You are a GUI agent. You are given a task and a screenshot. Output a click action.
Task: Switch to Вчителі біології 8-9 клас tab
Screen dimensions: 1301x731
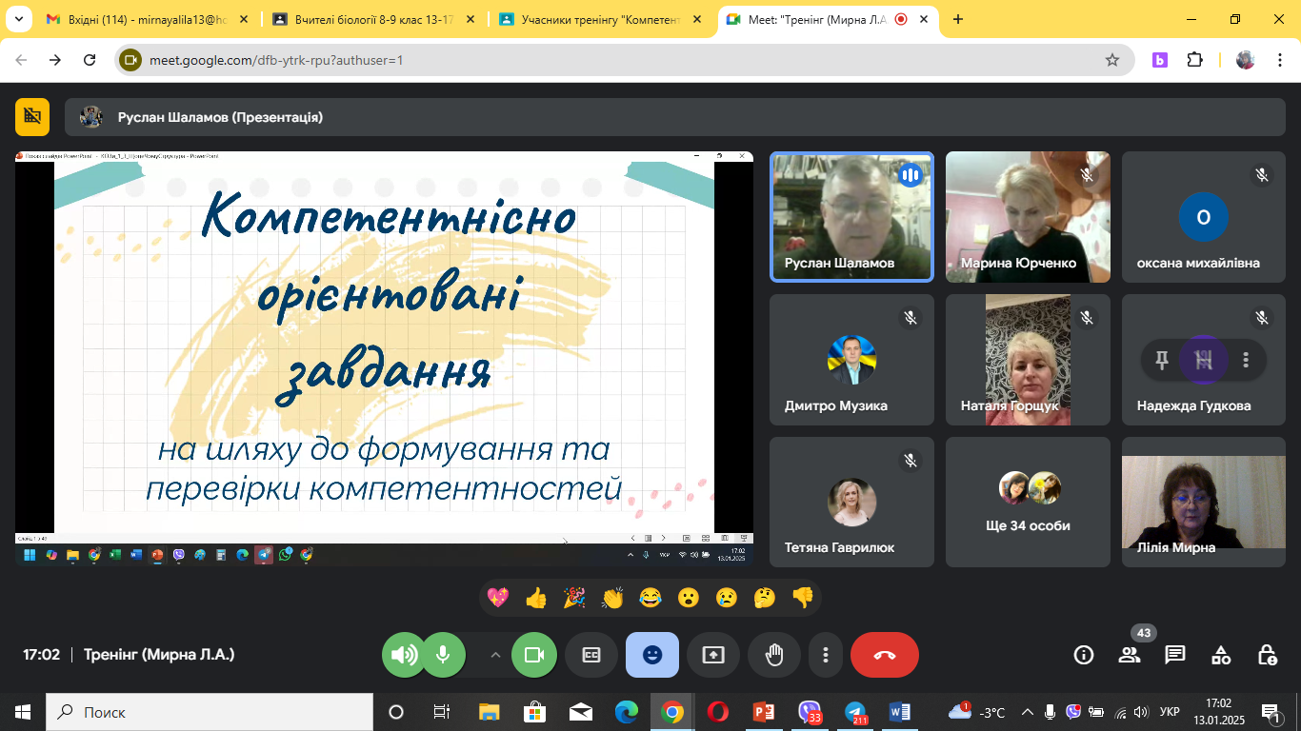point(373,19)
